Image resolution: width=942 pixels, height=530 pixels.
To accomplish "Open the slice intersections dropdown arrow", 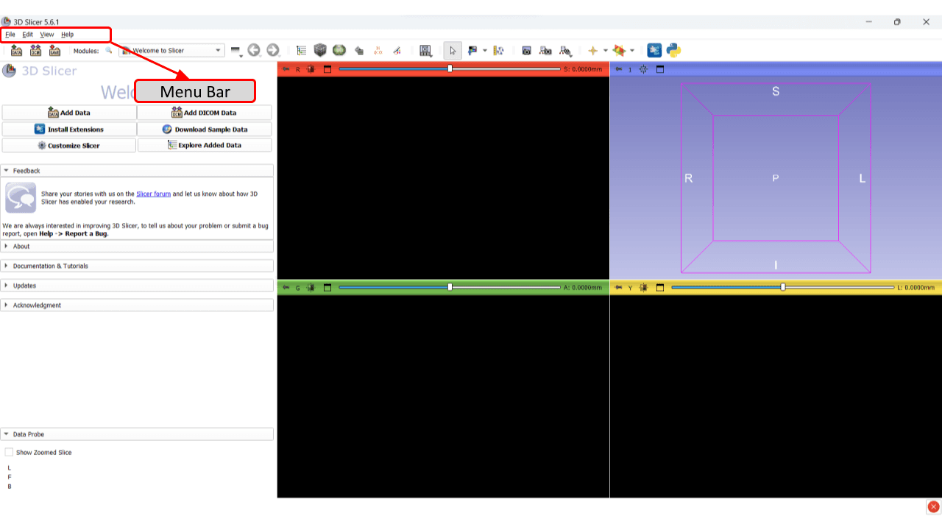I will click(x=632, y=50).
